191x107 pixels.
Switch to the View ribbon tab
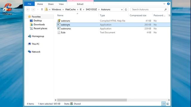(61, 4)
